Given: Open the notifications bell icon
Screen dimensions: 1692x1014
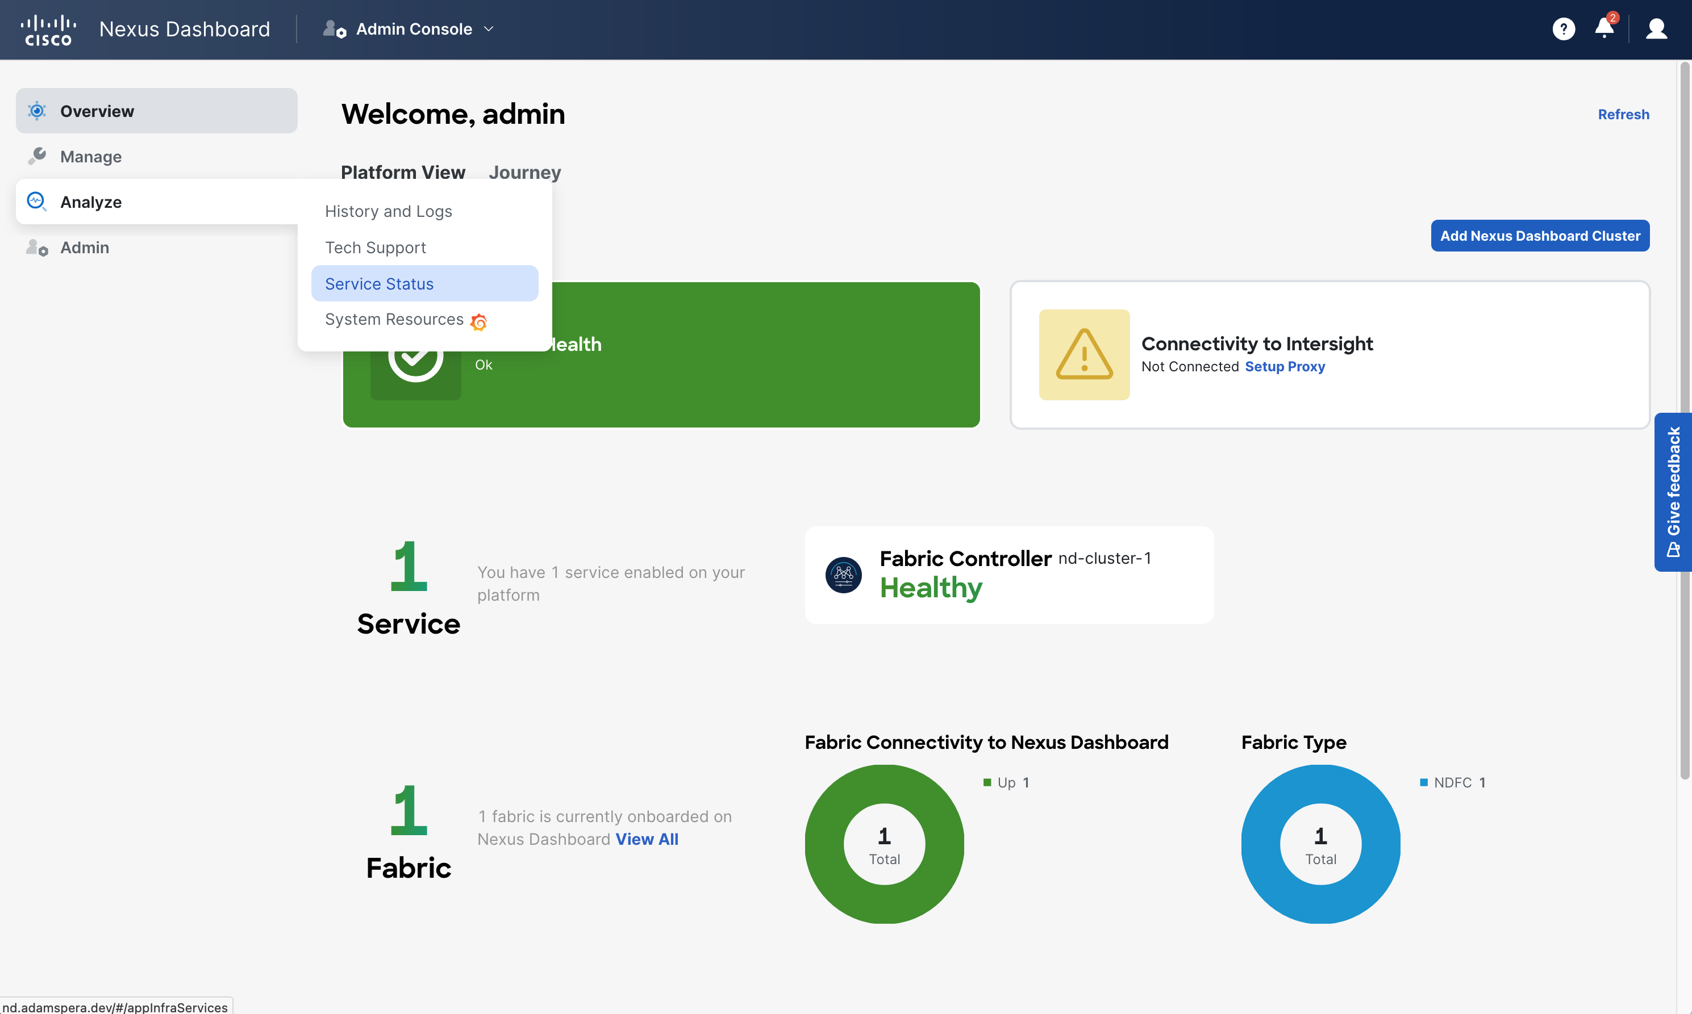Looking at the screenshot, I should tap(1604, 28).
